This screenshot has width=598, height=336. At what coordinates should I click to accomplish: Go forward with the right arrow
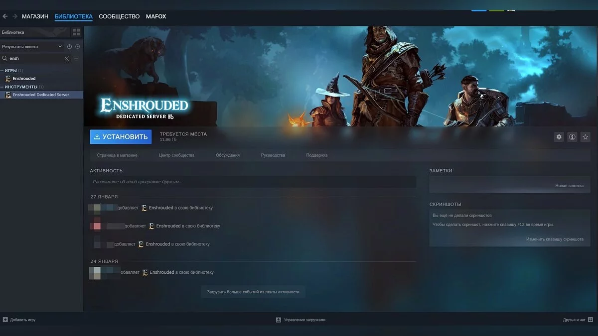[x=15, y=16]
